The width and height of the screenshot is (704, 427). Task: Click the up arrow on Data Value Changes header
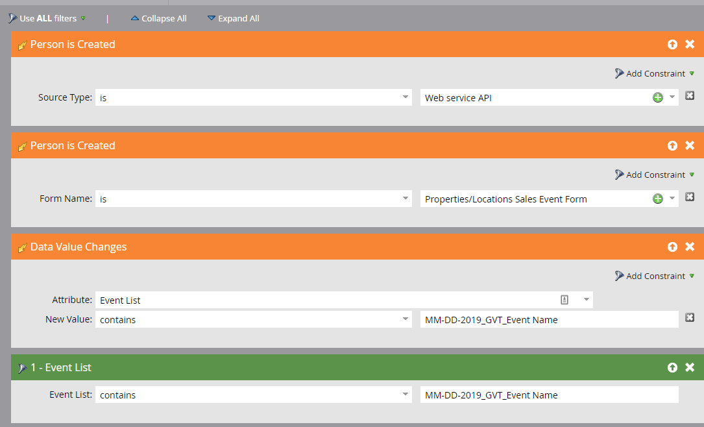click(672, 247)
